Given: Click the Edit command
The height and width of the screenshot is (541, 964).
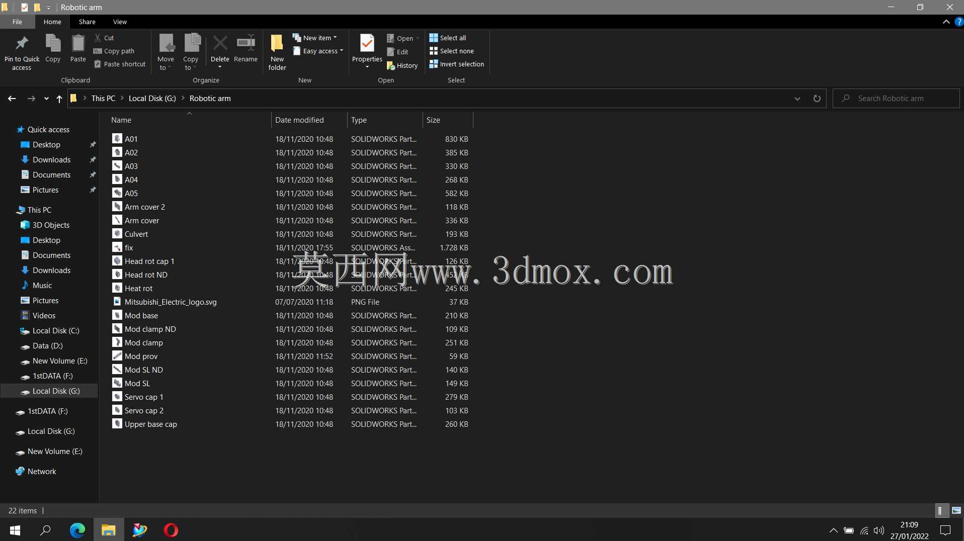Looking at the screenshot, I should [x=397, y=52].
